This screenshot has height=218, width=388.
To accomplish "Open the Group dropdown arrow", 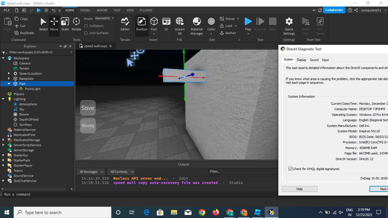I will click(238, 19).
